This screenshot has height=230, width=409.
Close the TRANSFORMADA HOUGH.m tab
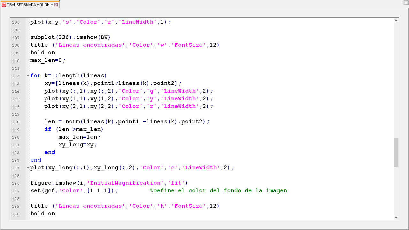point(56,5)
